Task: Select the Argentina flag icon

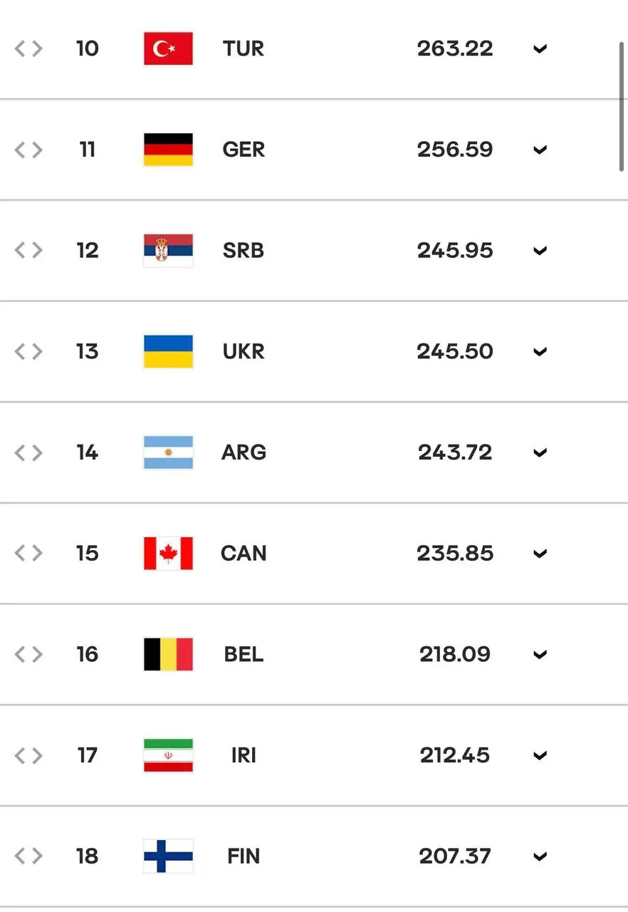Action: 168,452
